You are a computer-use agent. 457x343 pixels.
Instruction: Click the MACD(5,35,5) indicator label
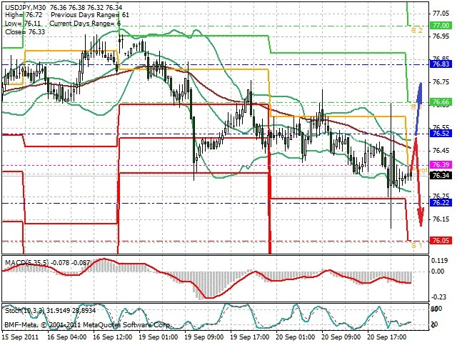coord(27,262)
